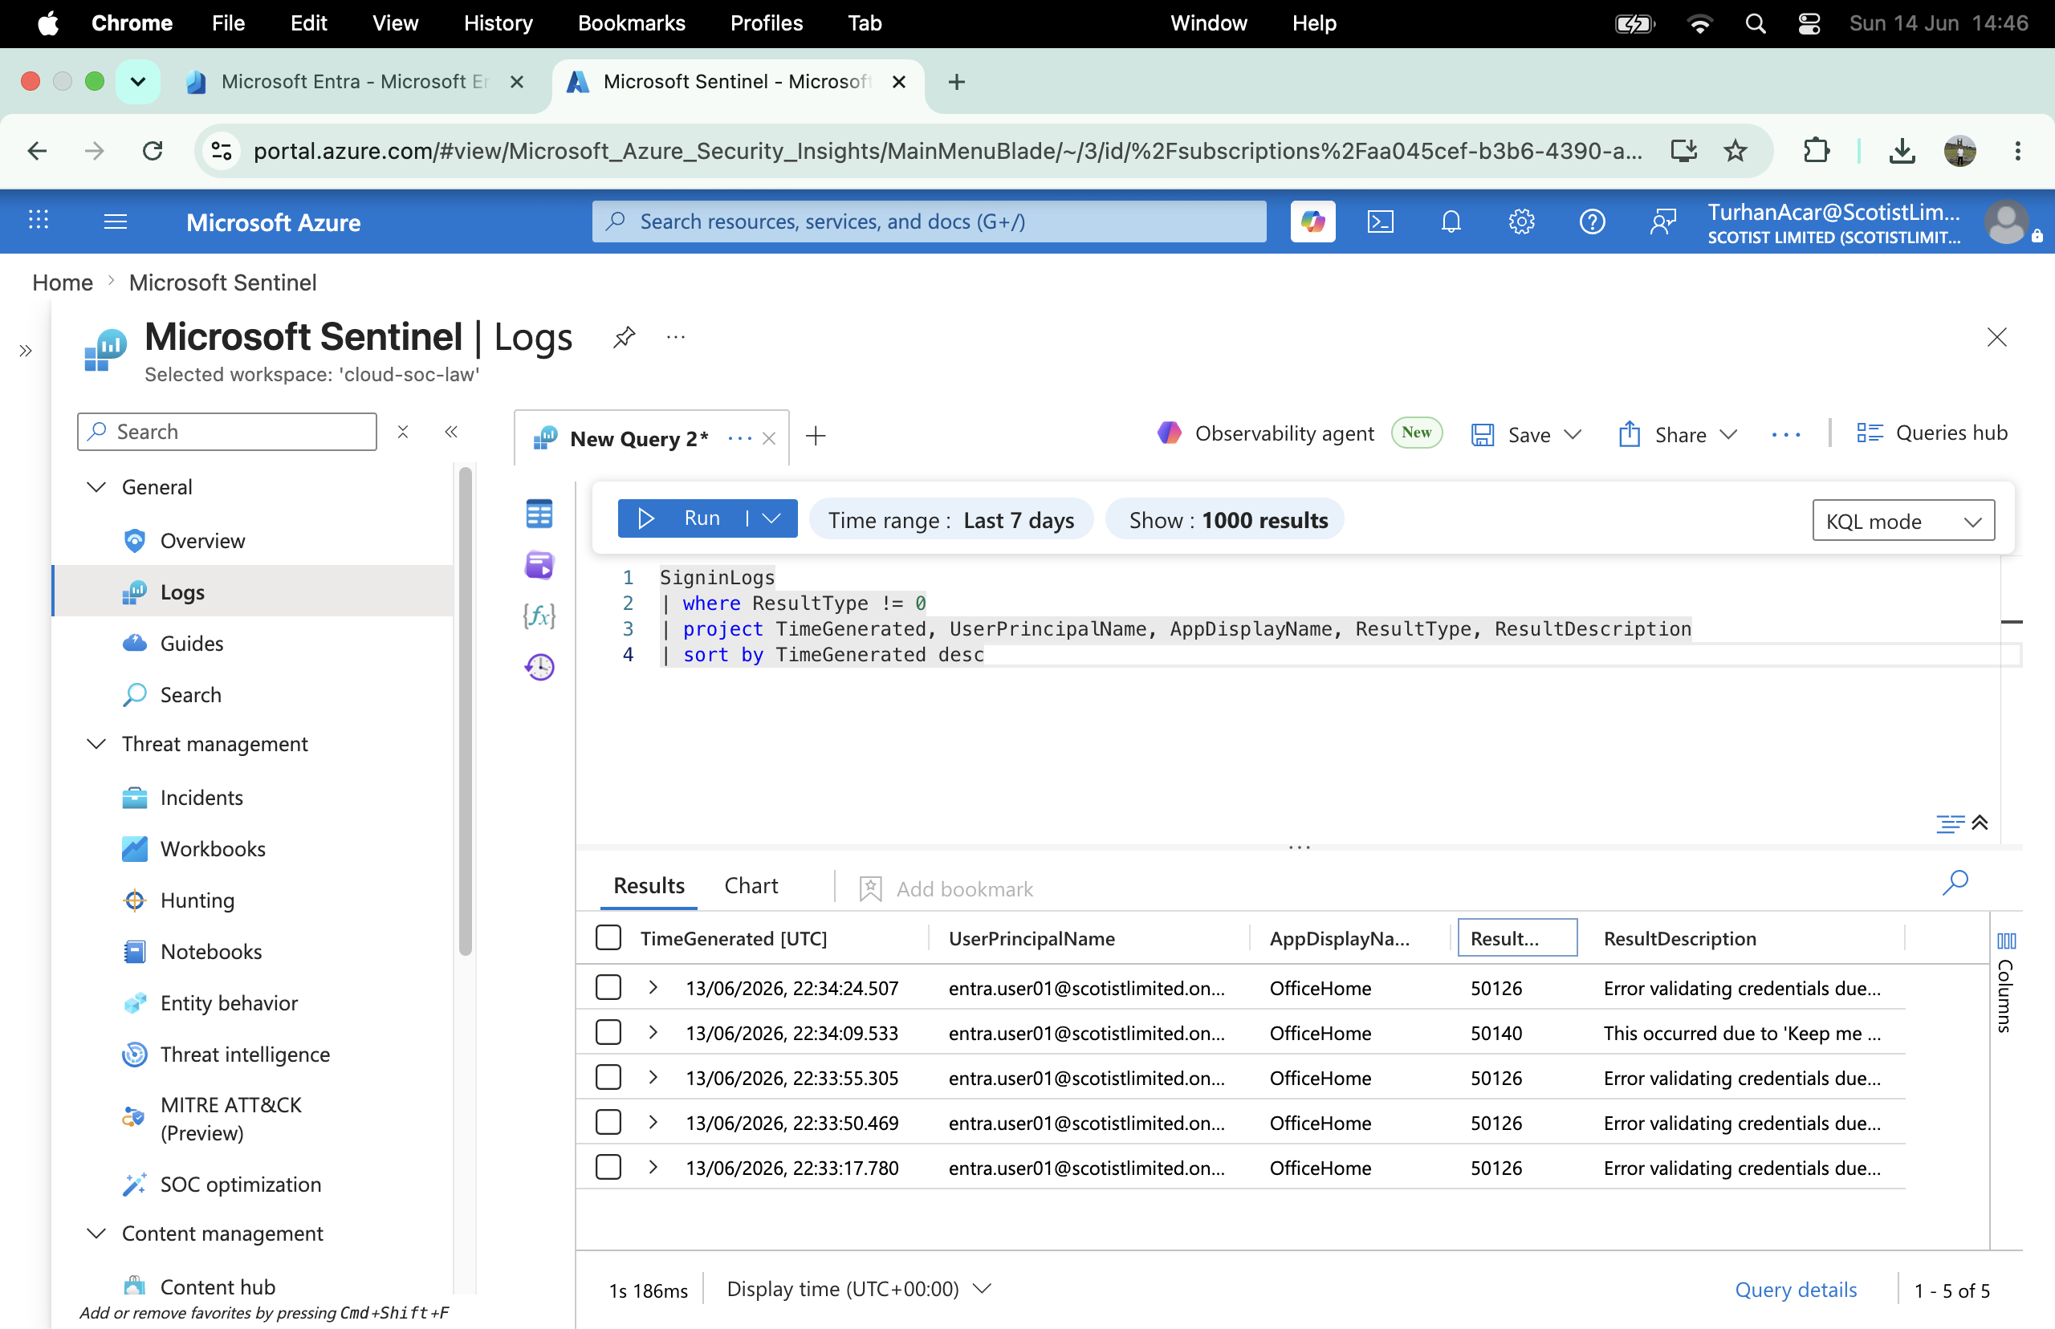Open the Azure Copilot icon

[1312, 221]
